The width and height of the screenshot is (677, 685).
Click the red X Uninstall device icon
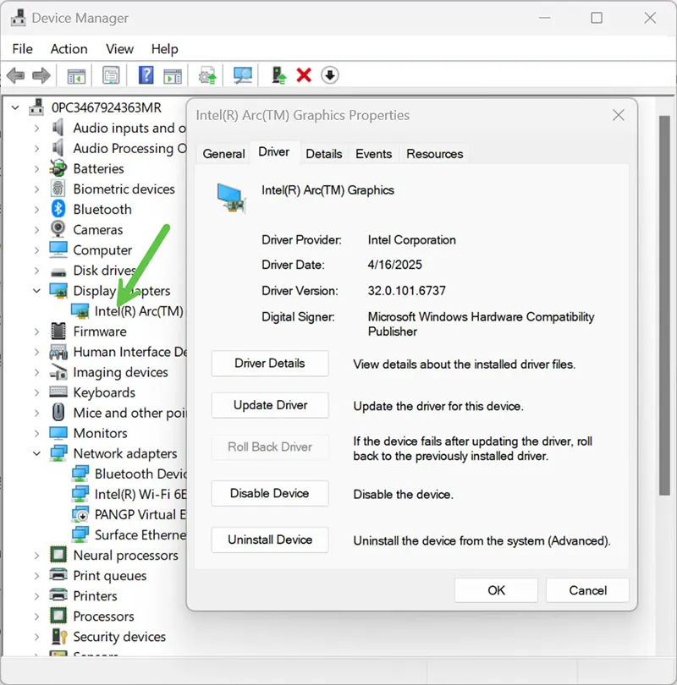pos(304,75)
